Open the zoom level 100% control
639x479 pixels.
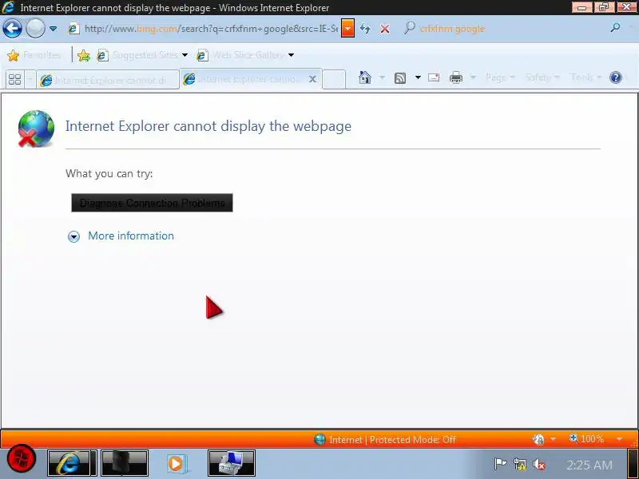pos(587,438)
